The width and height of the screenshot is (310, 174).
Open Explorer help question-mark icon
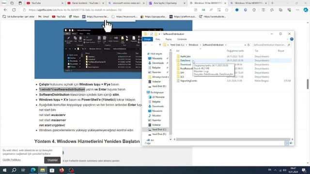click(292, 39)
